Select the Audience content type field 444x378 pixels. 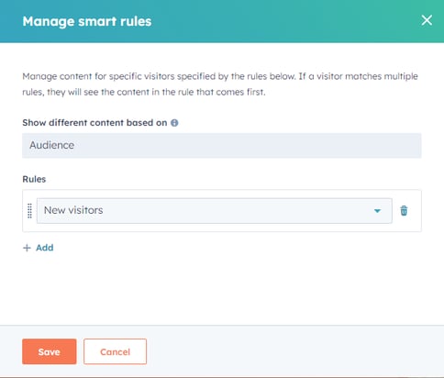coord(222,146)
